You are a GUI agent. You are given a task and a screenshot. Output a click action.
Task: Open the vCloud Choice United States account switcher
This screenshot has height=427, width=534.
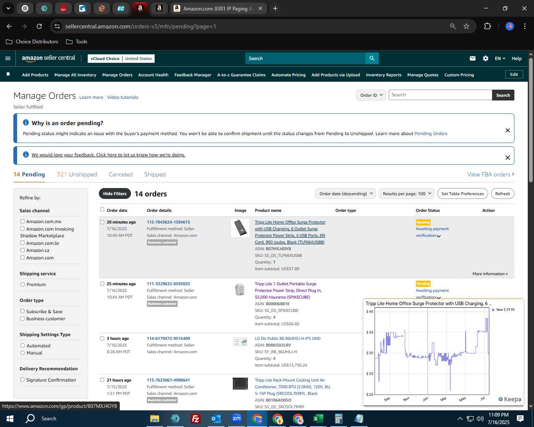[x=121, y=58]
